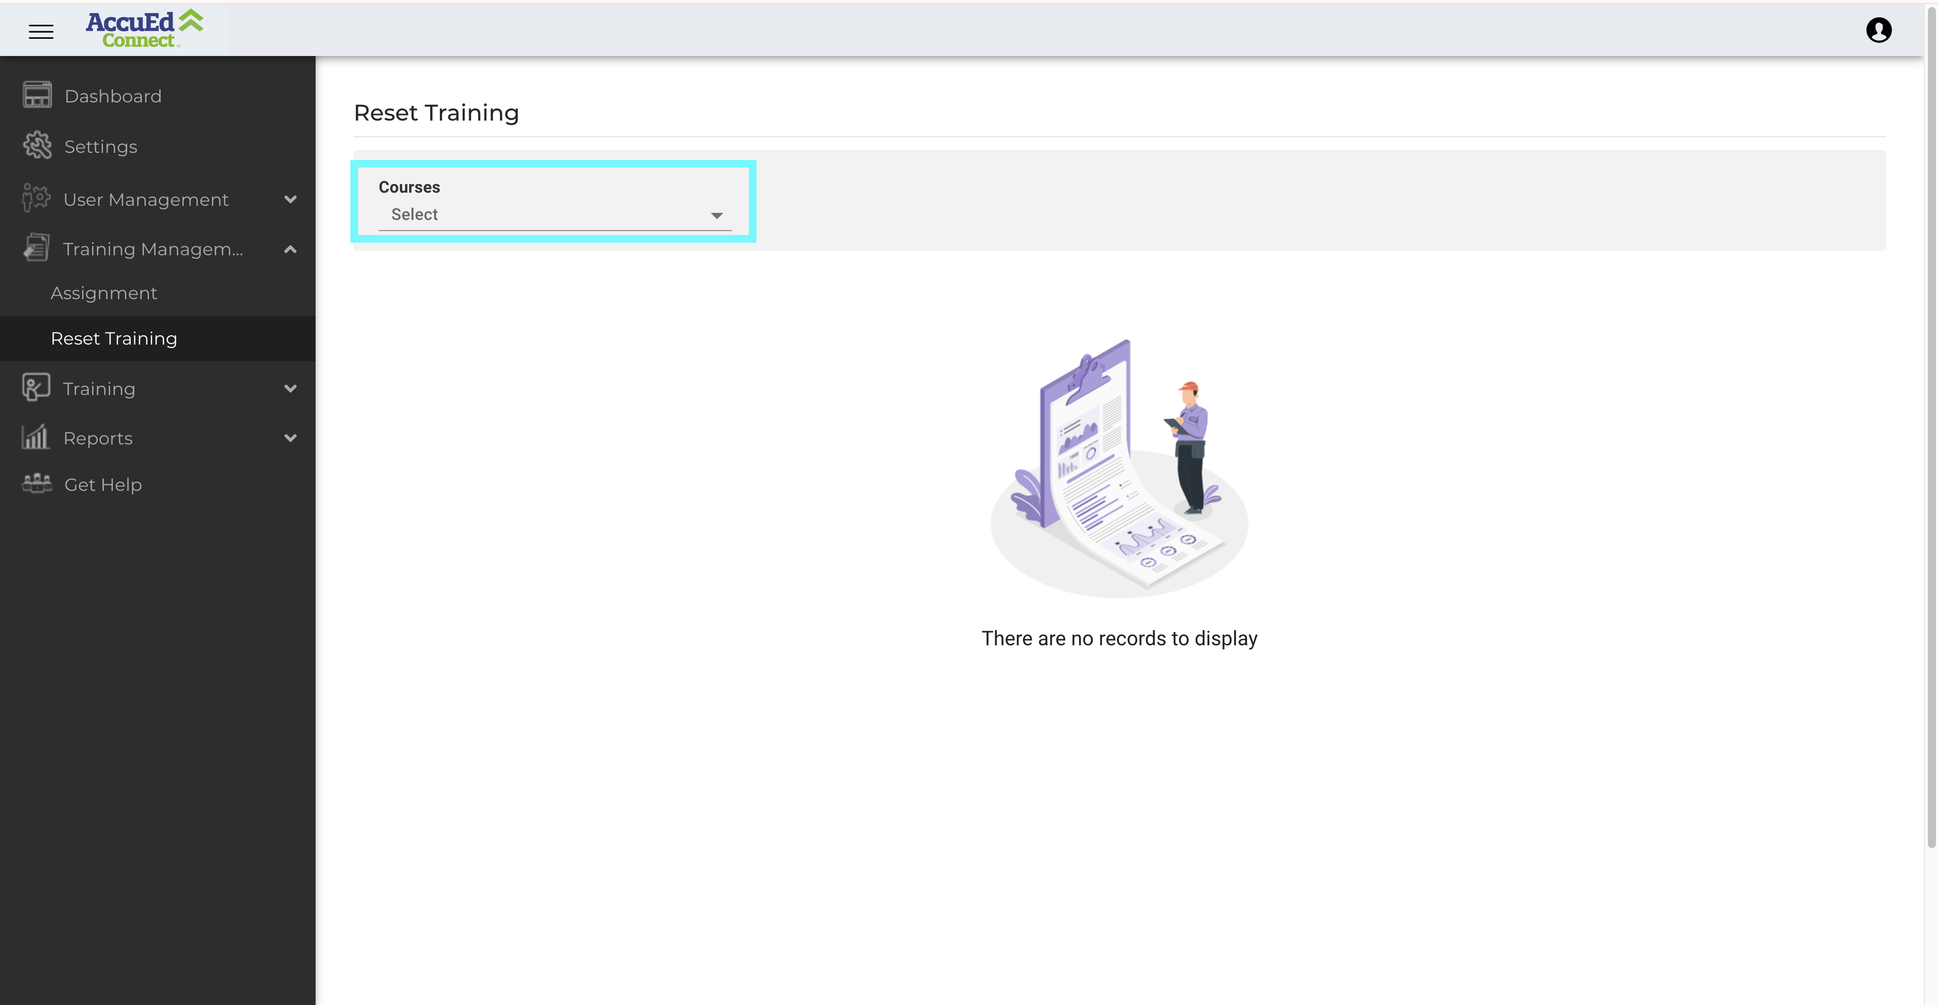Select Reset Training in sidebar
Viewport: 1938px width, 1005px height.
(x=114, y=338)
